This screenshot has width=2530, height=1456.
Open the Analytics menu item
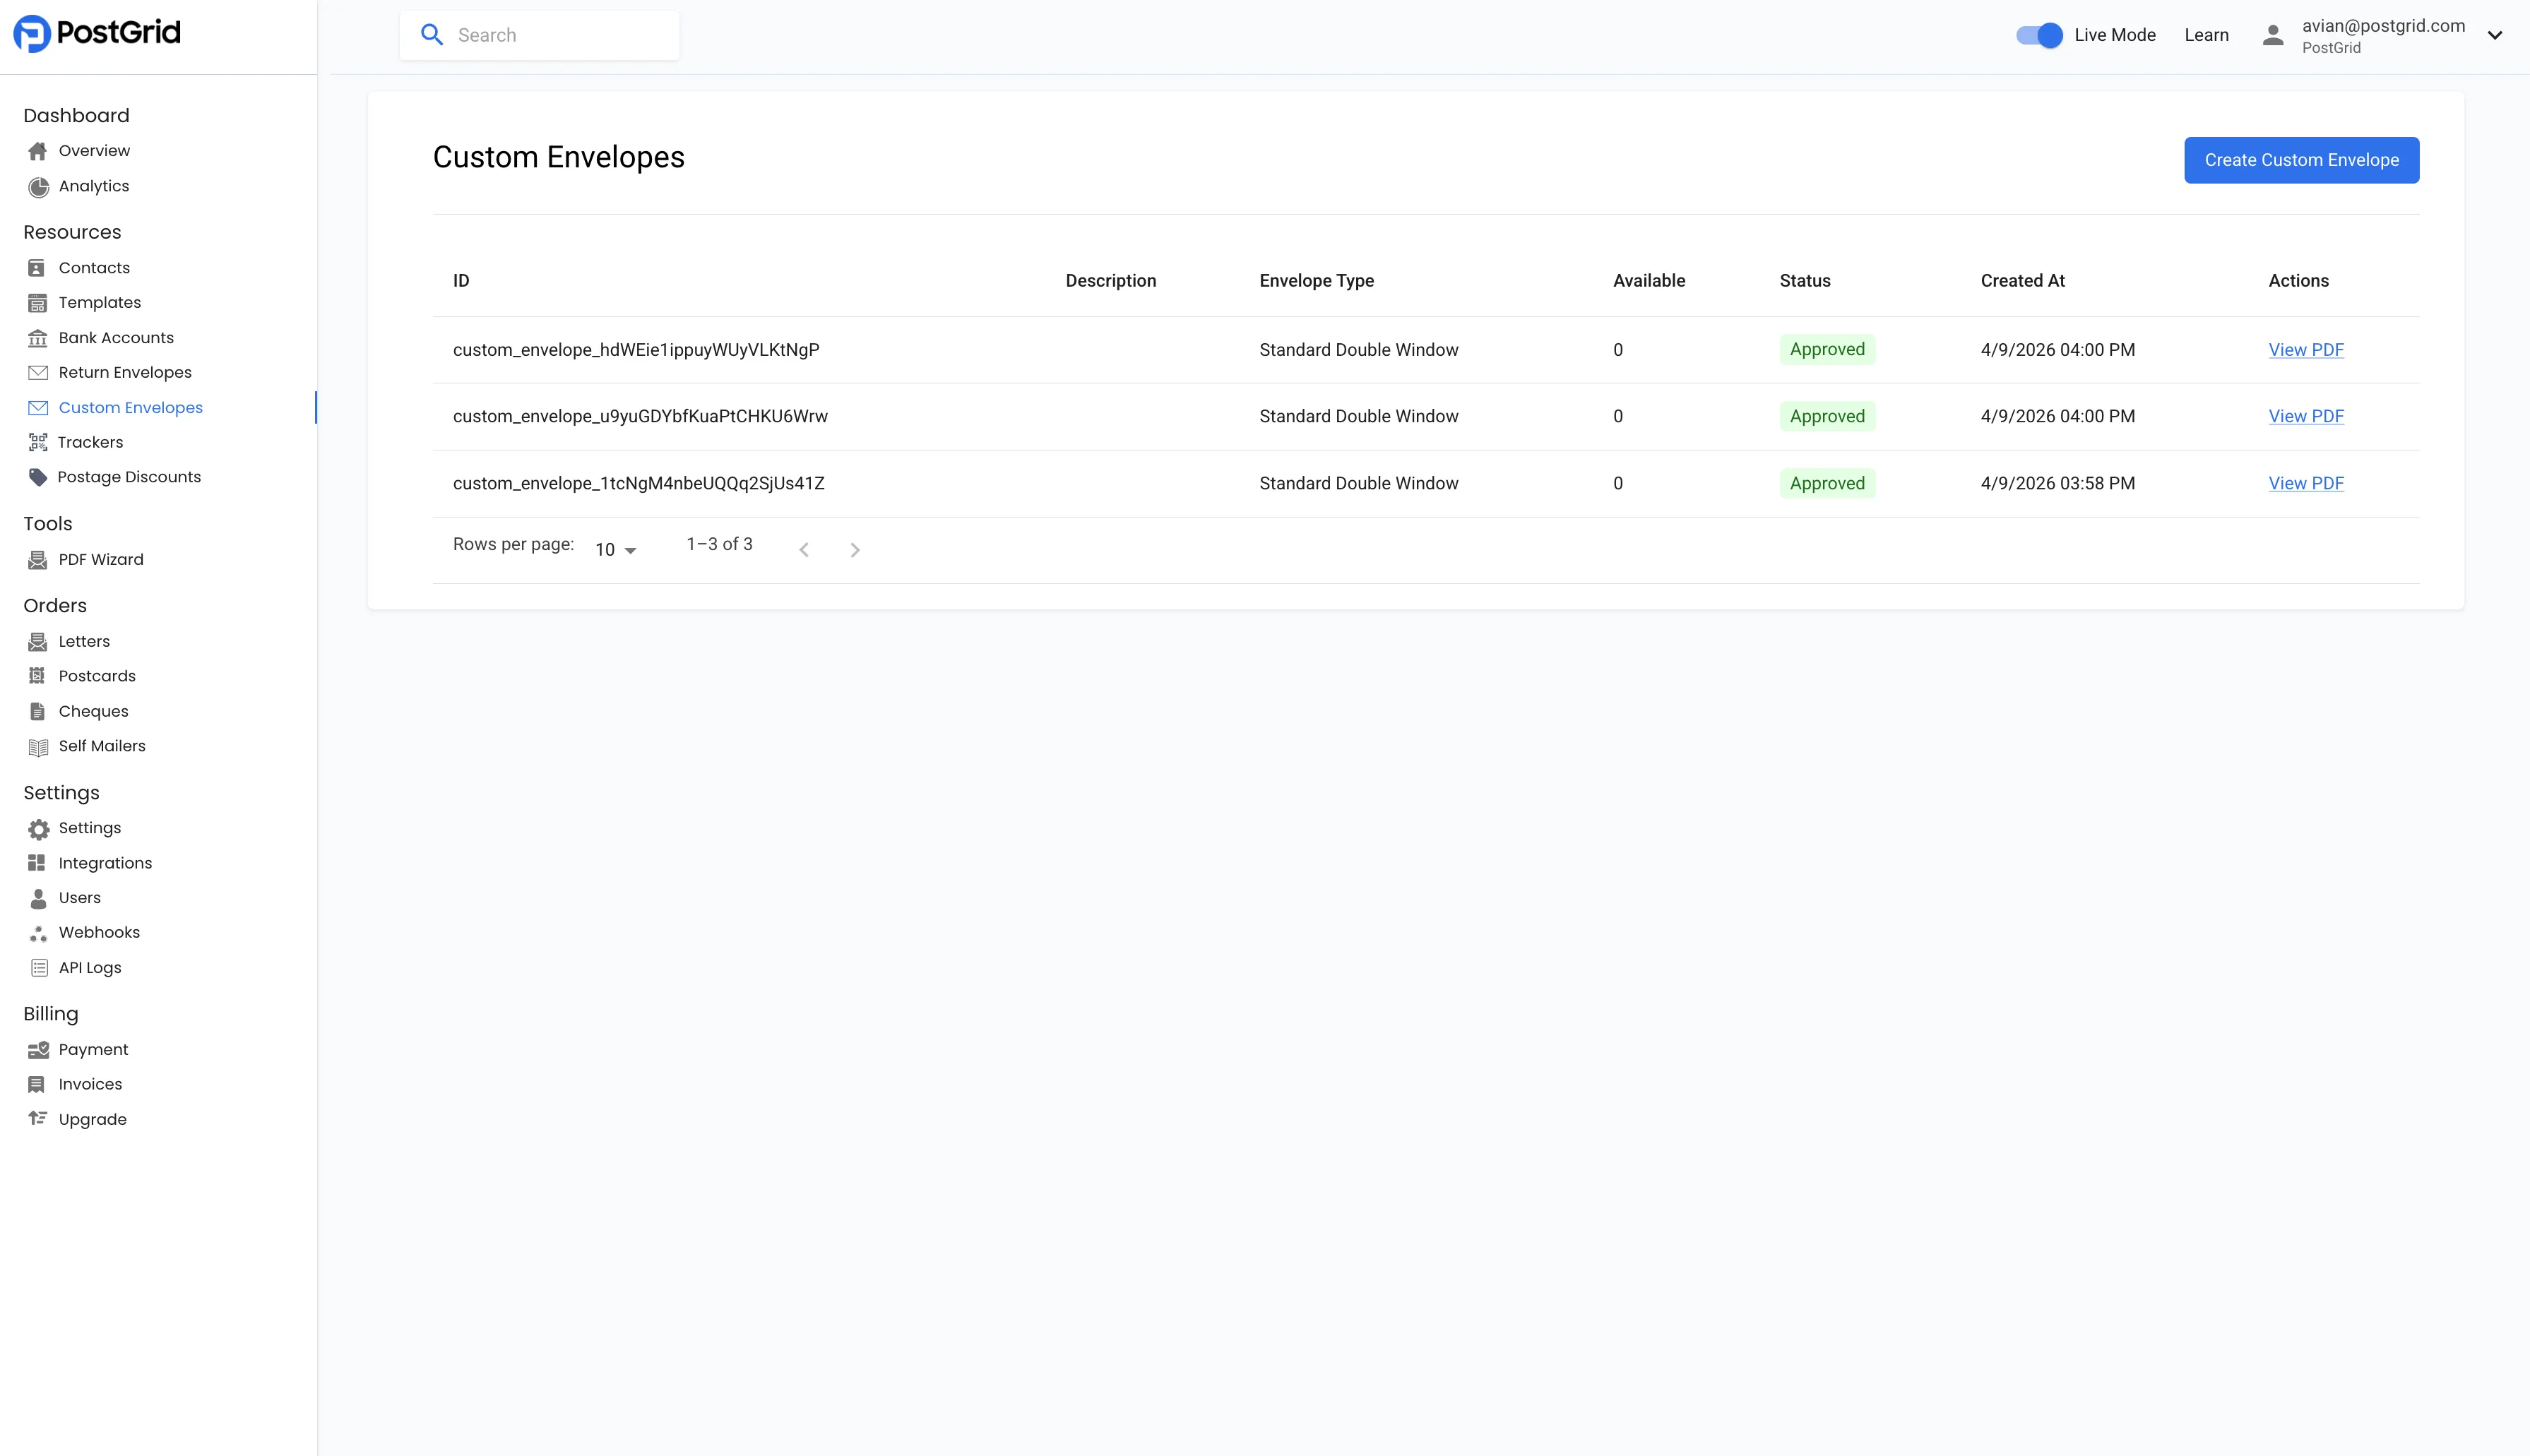pos(94,186)
